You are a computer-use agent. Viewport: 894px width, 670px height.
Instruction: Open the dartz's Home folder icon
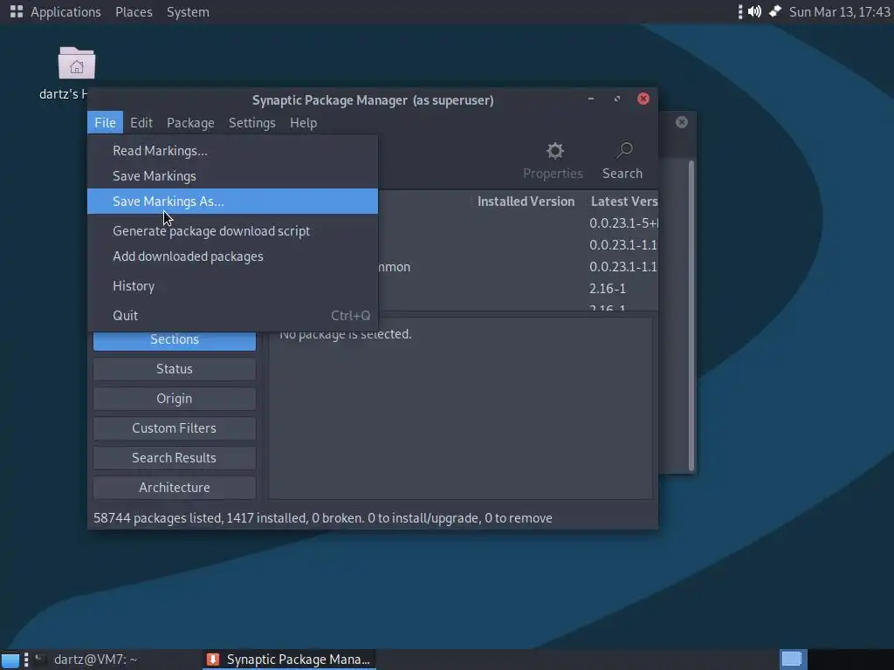tap(77, 63)
